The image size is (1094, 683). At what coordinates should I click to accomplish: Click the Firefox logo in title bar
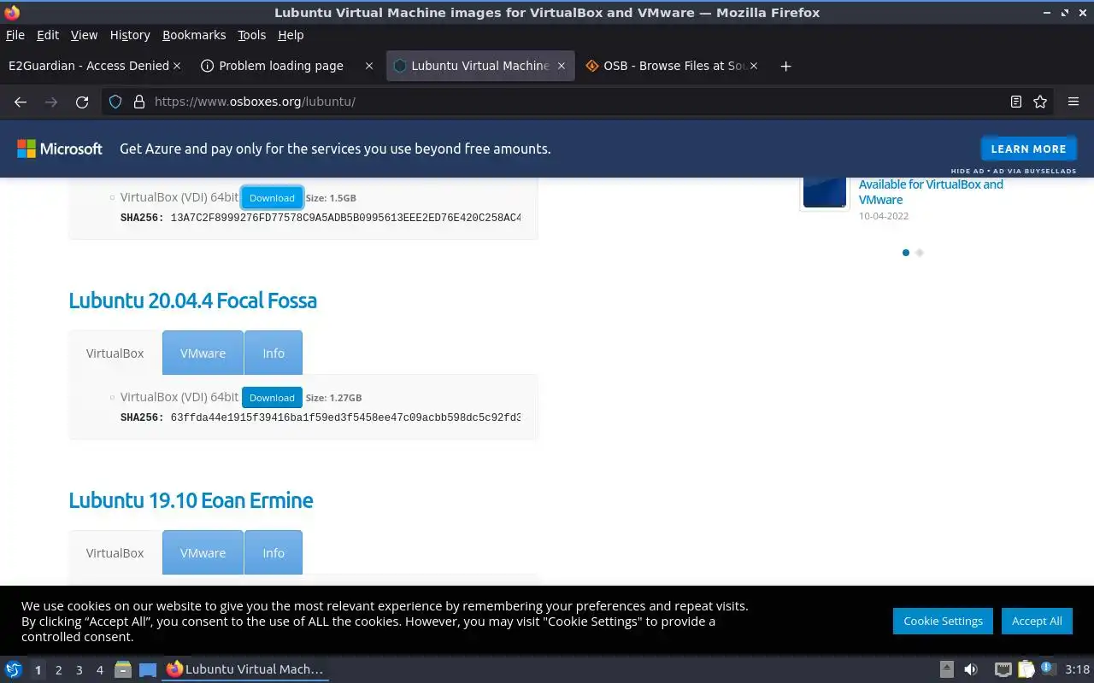(12, 12)
